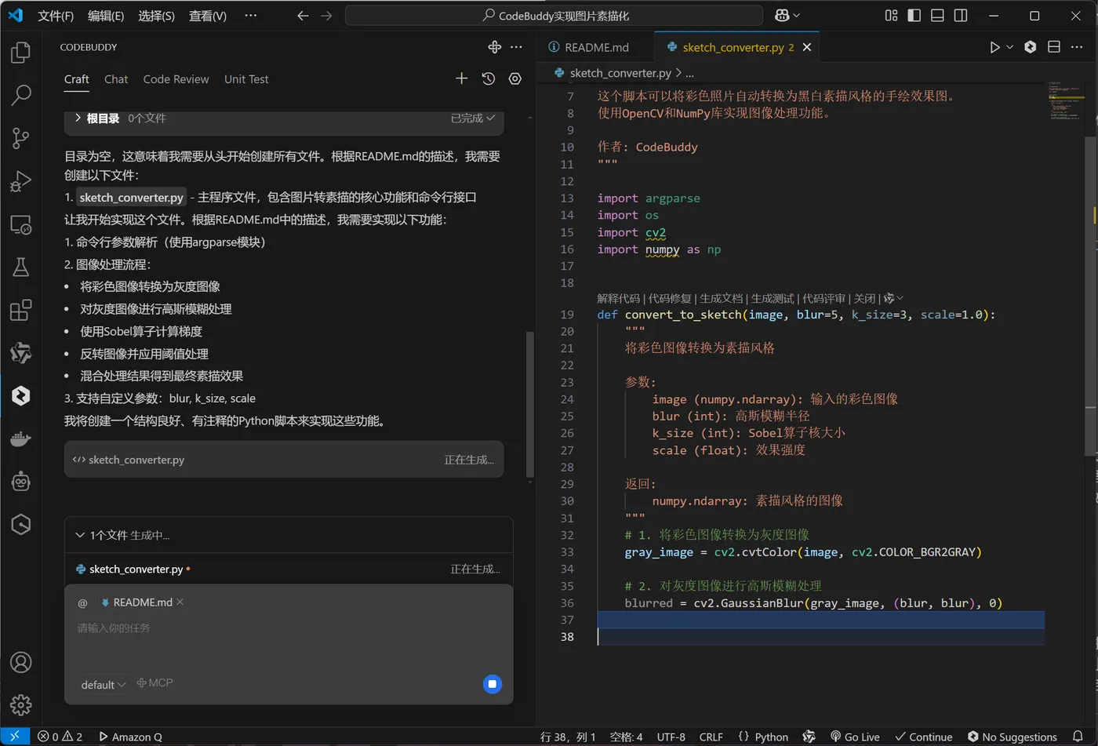The image size is (1098, 746).
Task: Toggle the primary side bar layout
Action: click(x=914, y=16)
